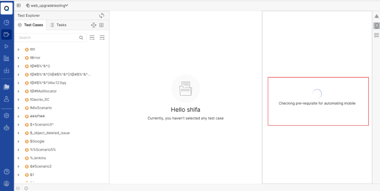Expand all tree items in Test Explorer
Image resolution: width=380 pixels, height=191 pixels.
[x=92, y=37]
